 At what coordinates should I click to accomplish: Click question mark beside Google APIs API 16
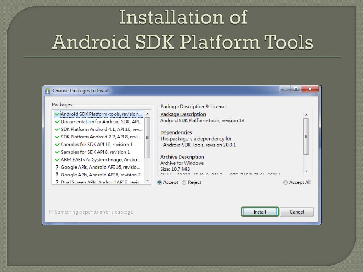click(x=57, y=168)
